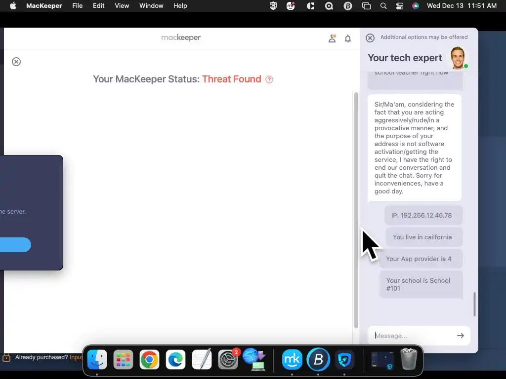Open the Help menu
This screenshot has height=379, width=506.
(x=180, y=6)
